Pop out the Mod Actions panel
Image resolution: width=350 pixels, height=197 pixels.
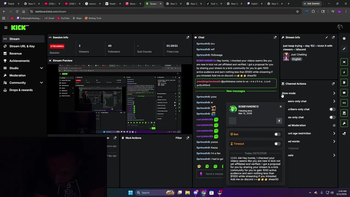pos(188,138)
